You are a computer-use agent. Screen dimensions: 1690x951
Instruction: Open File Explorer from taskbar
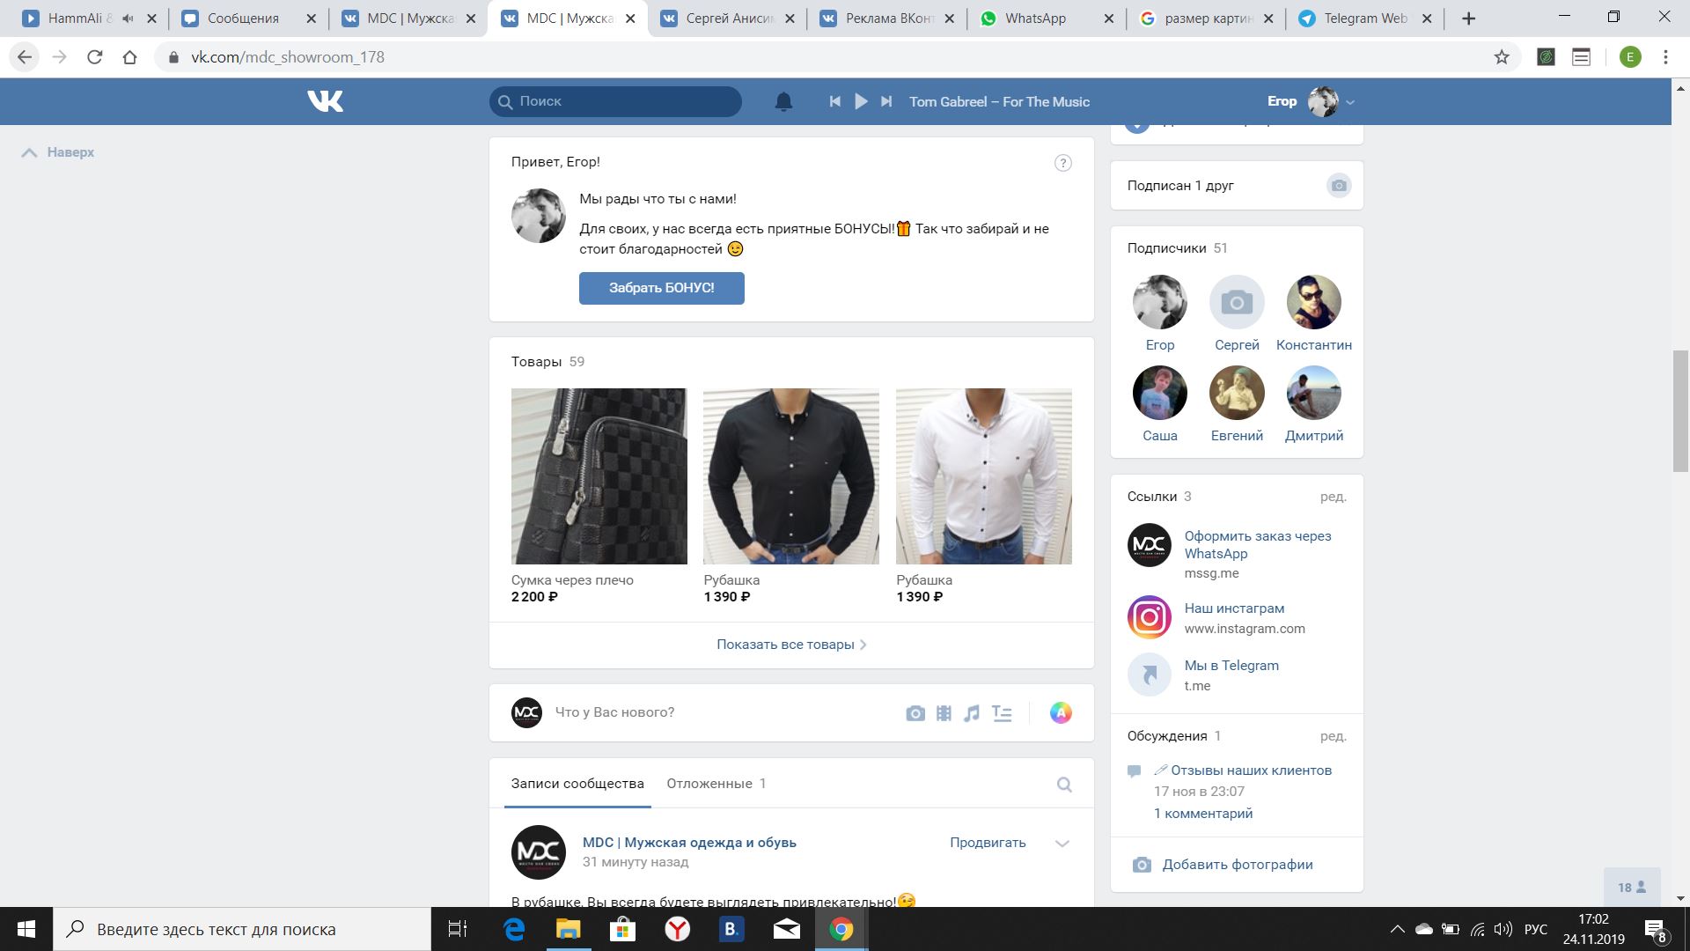pyautogui.click(x=569, y=929)
